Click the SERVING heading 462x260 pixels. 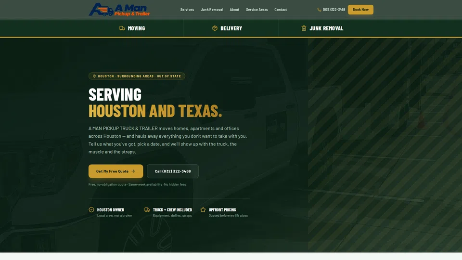pyautogui.click(x=115, y=95)
